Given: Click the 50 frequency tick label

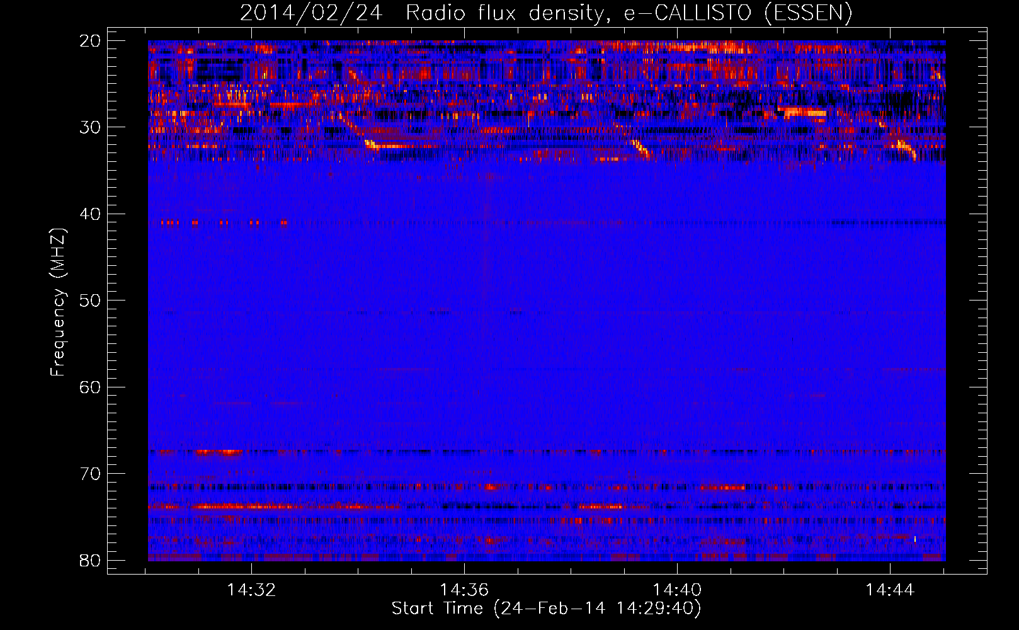Looking at the screenshot, I should (x=90, y=301).
